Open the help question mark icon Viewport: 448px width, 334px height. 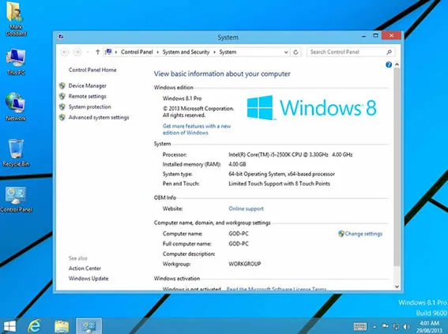389,65
